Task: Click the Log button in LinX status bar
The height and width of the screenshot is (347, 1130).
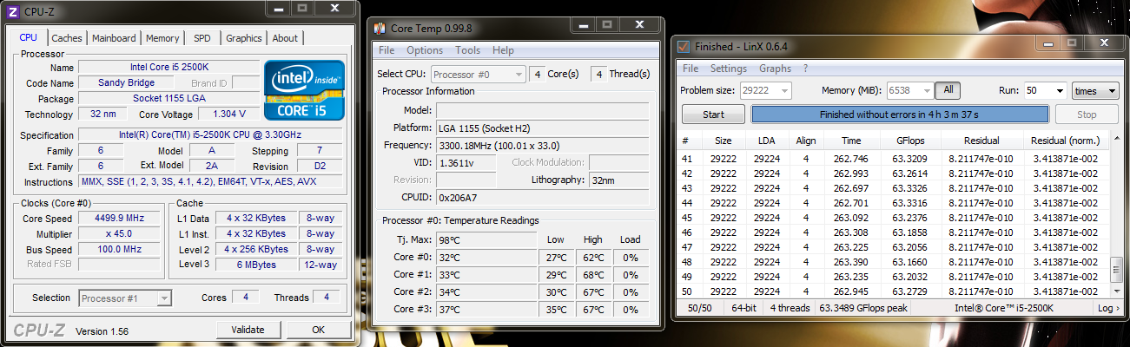Action: click(1107, 308)
